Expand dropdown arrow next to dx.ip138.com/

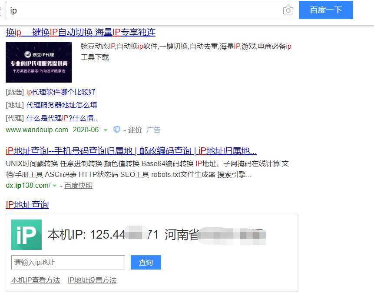55,186
